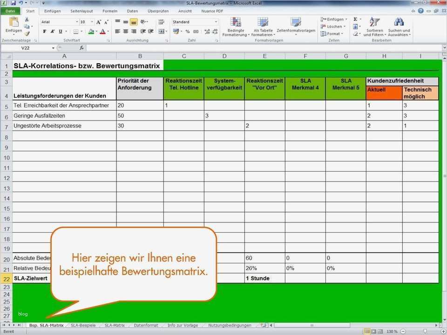
Task: Open Zellenformatvorlagen gallery
Action: [x=296, y=26]
